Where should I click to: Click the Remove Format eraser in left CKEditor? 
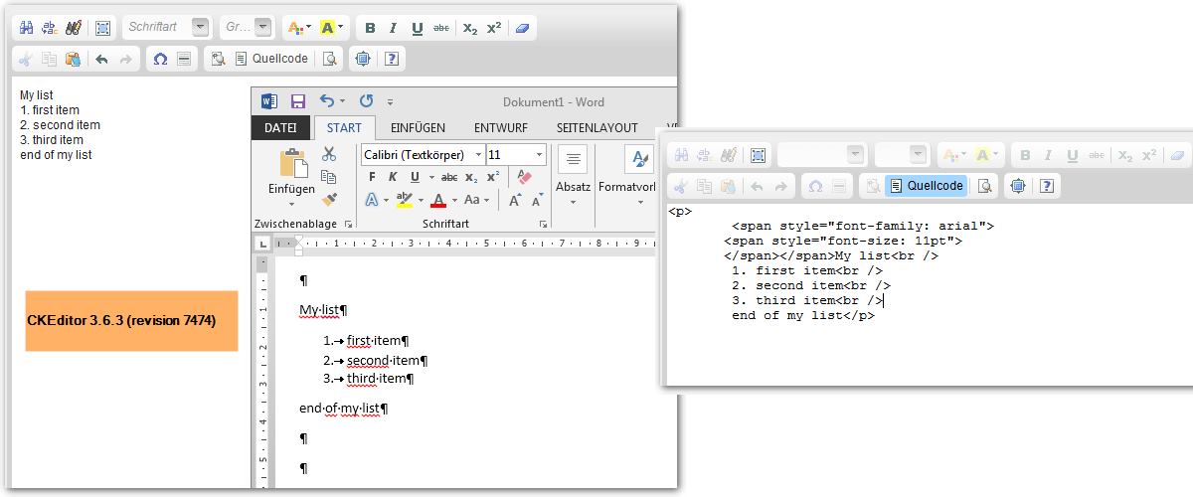pyautogui.click(x=522, y=28)
